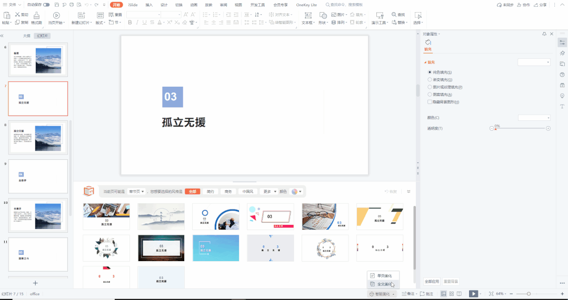Pin the Object Properties panel
This screenshot has height=300, width=568.
(544, 34)
